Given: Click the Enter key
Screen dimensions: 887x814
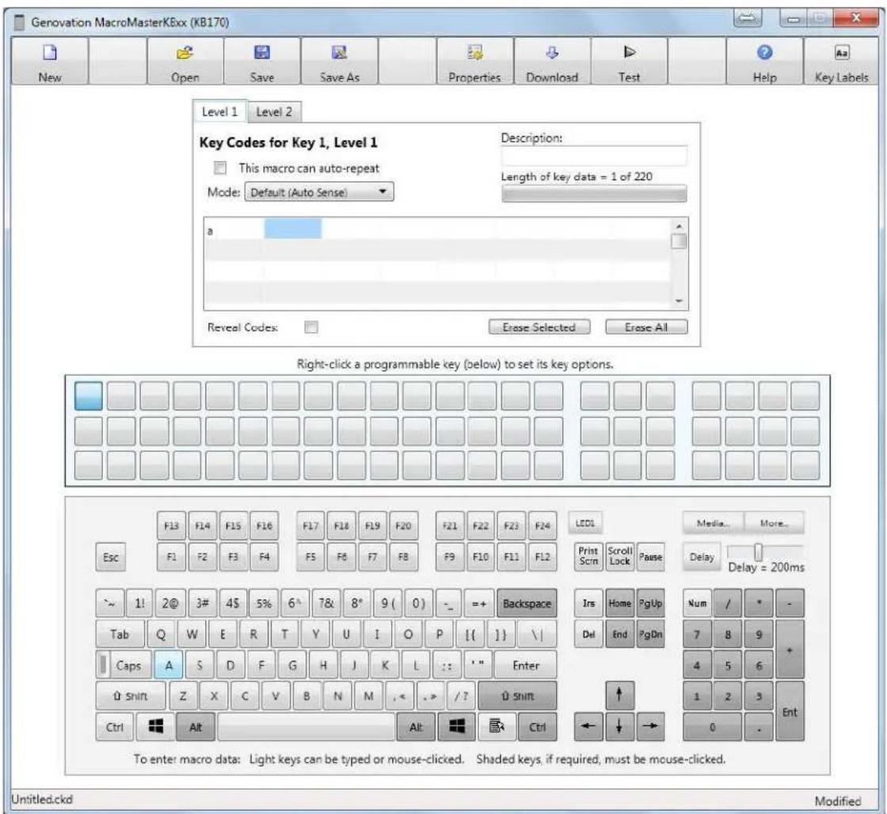Looking at the screenshot, I should [x=526, y=664].
